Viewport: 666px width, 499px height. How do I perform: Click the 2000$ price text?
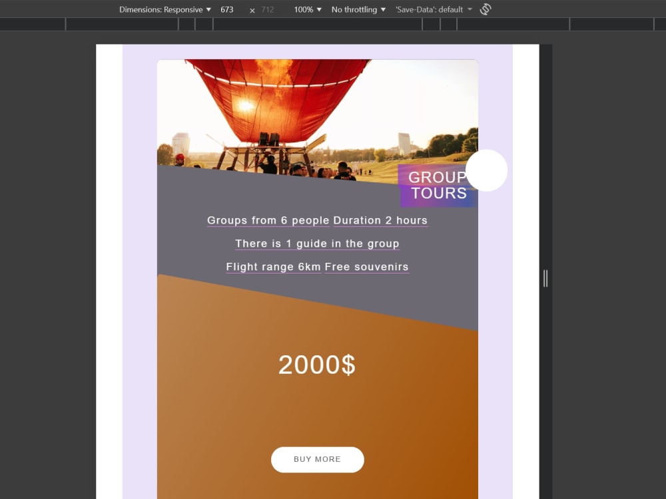tap(317, 365)
